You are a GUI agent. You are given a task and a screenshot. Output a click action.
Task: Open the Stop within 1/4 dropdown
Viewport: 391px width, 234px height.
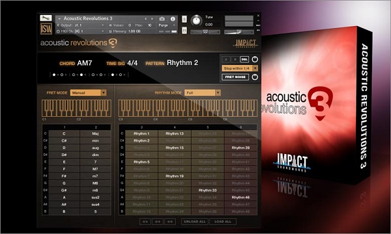(240, 68)
